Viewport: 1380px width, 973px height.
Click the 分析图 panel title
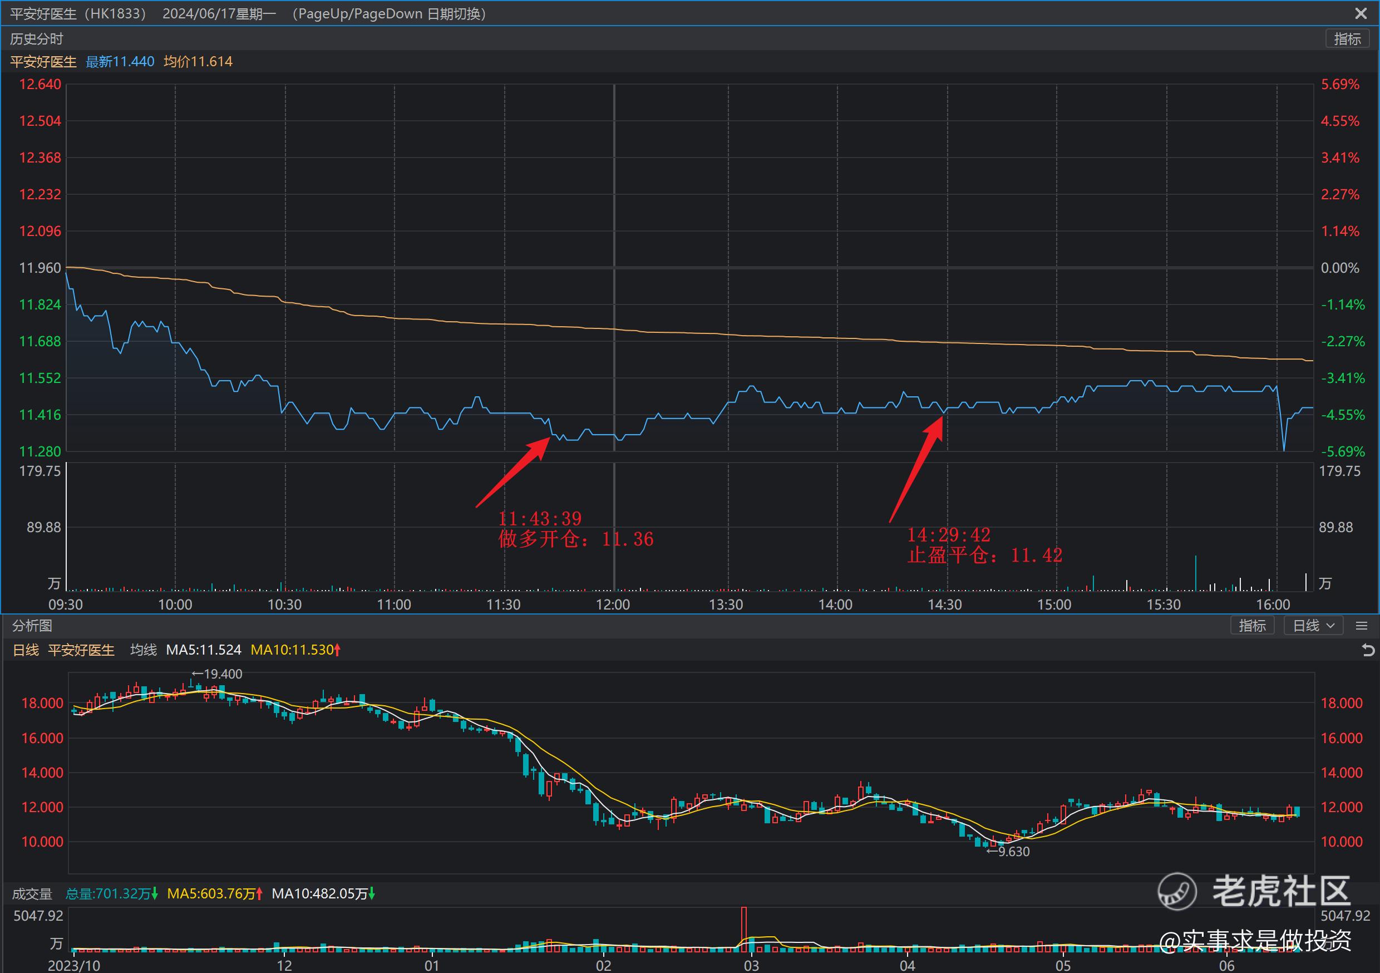point(32,626)
